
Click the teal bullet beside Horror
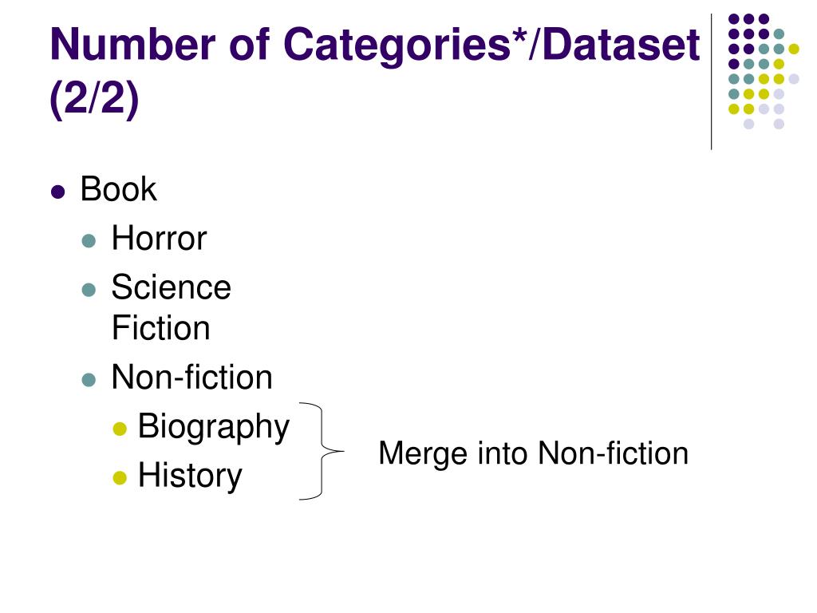(x=89, y=241)
